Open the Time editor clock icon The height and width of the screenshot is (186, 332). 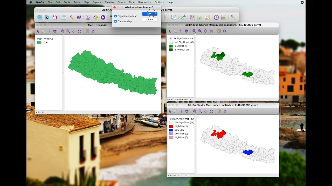click(x=216, y=17)
